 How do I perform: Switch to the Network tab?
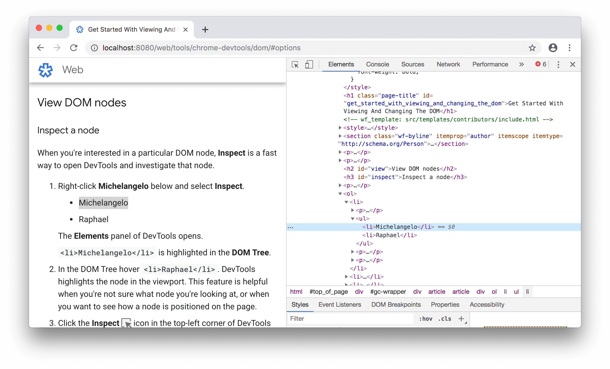pyautogui.click(x=448, y=64)
